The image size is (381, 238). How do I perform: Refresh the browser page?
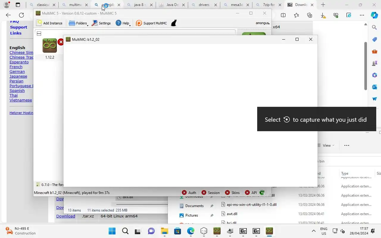tap(21, 15)
